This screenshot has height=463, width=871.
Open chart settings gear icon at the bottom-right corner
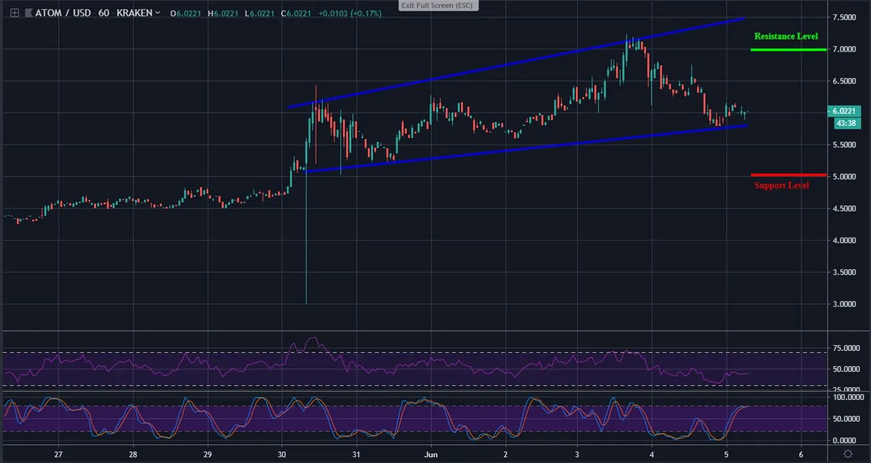click(847, 453)
